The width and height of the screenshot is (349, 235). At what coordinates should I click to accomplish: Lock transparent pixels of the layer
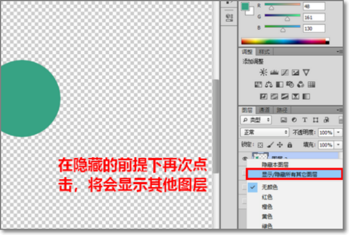(260, 145)
